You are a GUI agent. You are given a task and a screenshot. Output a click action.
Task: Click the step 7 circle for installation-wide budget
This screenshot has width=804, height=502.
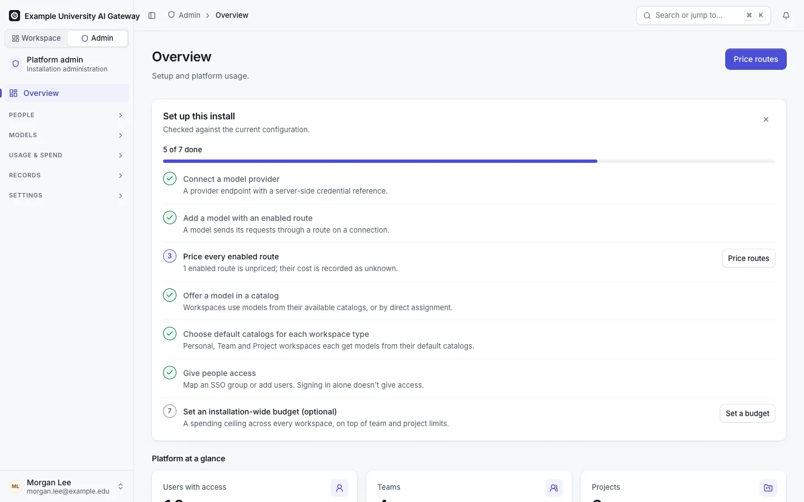point(170,411)
